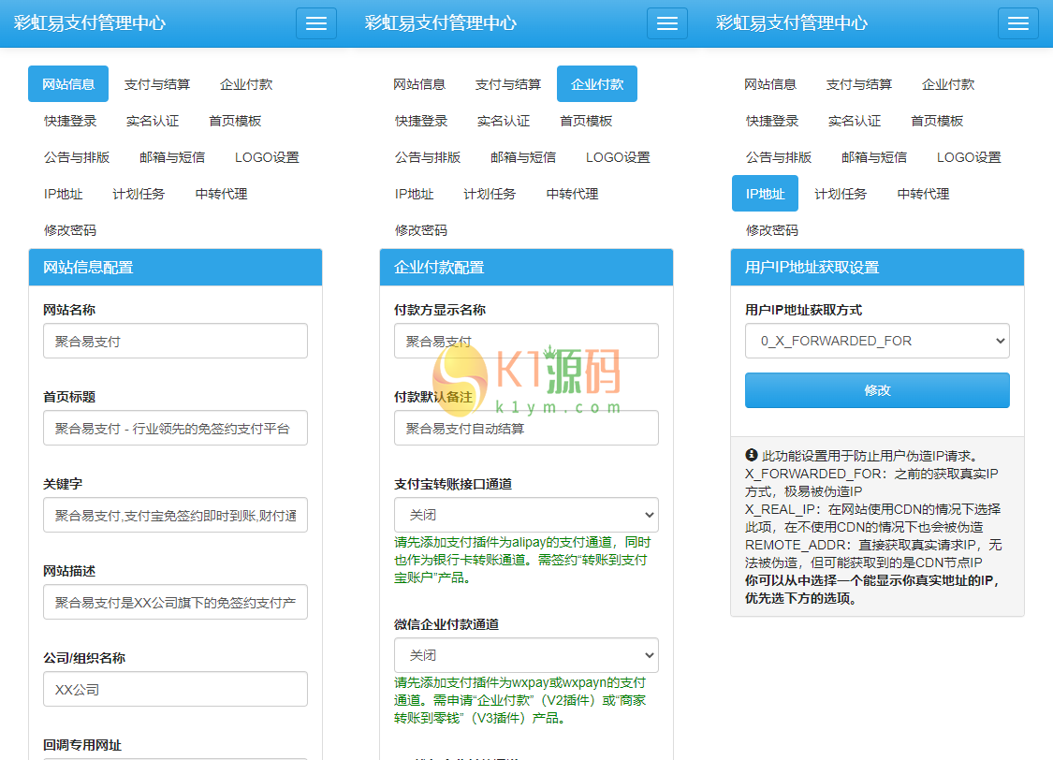
Task: Select highlighted IP地址 tab in right panel
Action: [x=765, y=194]
